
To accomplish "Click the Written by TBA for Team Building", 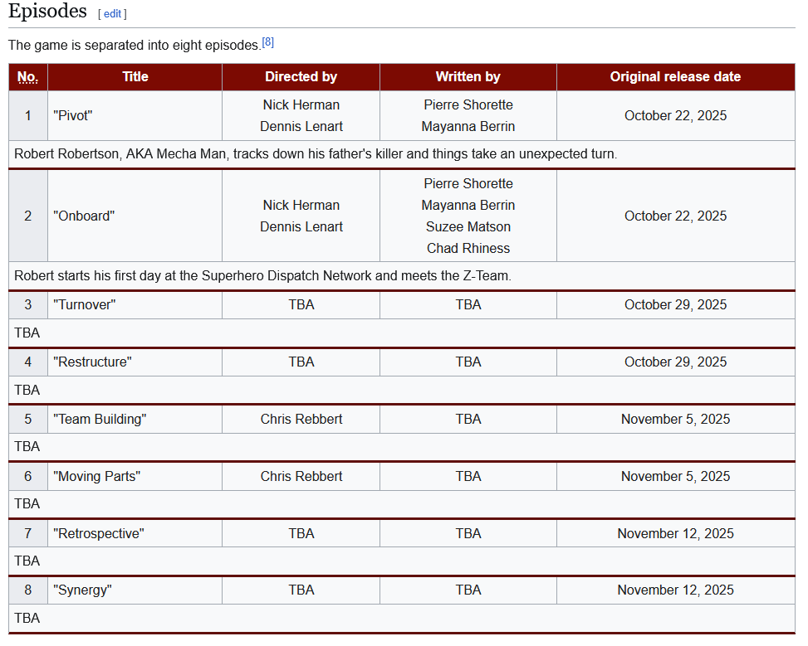I will 468,419.
